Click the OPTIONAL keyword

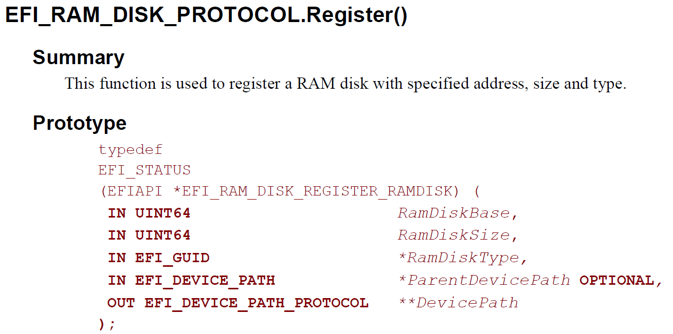616,280
